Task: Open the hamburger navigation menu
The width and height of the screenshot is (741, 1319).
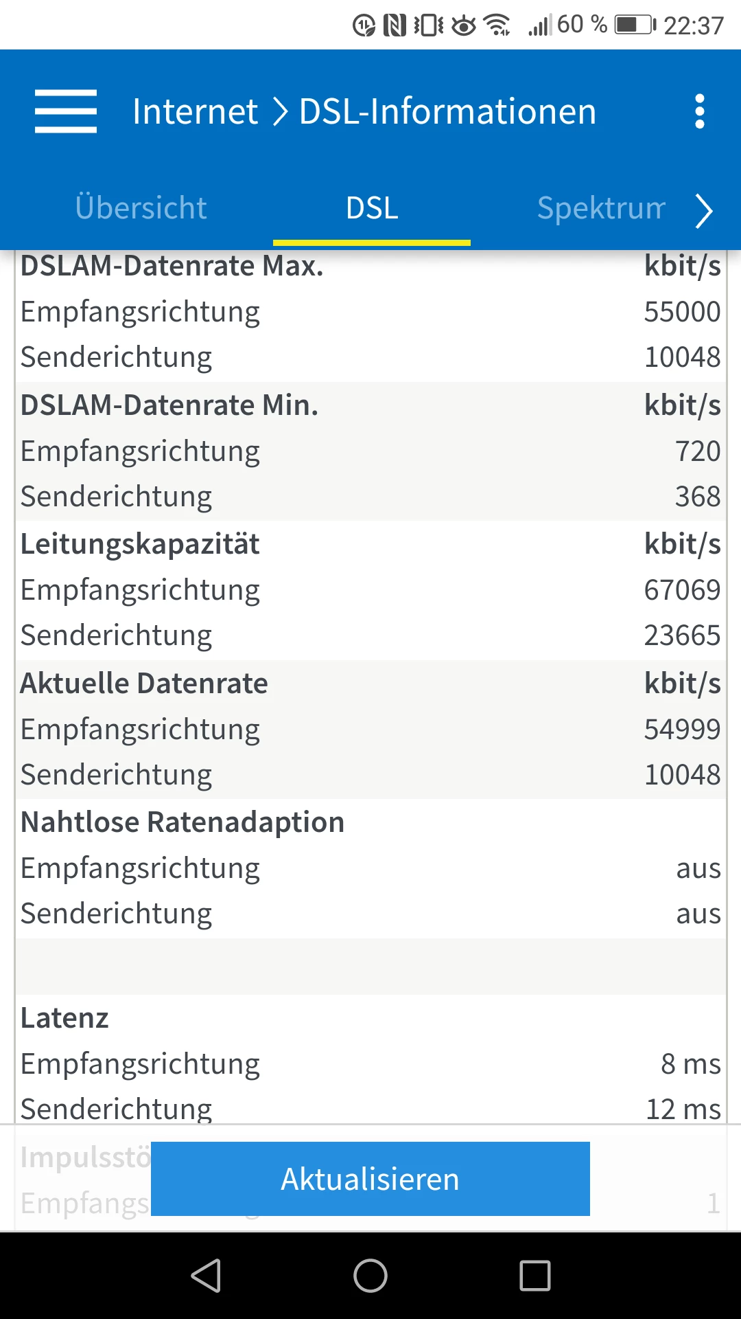Action: click(66, 111)
